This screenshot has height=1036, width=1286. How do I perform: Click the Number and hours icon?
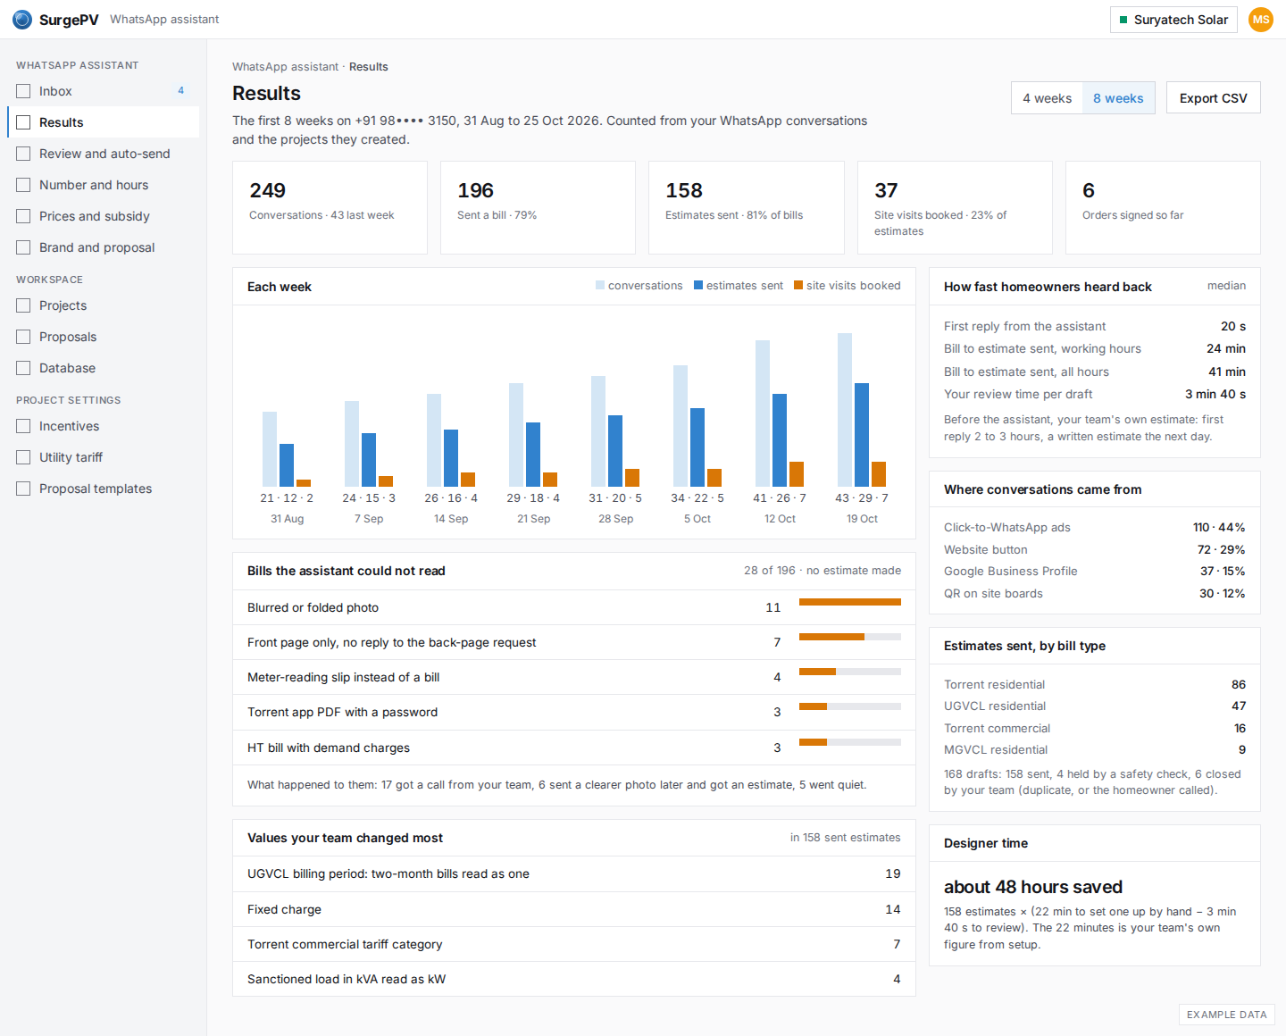point(23,185)
